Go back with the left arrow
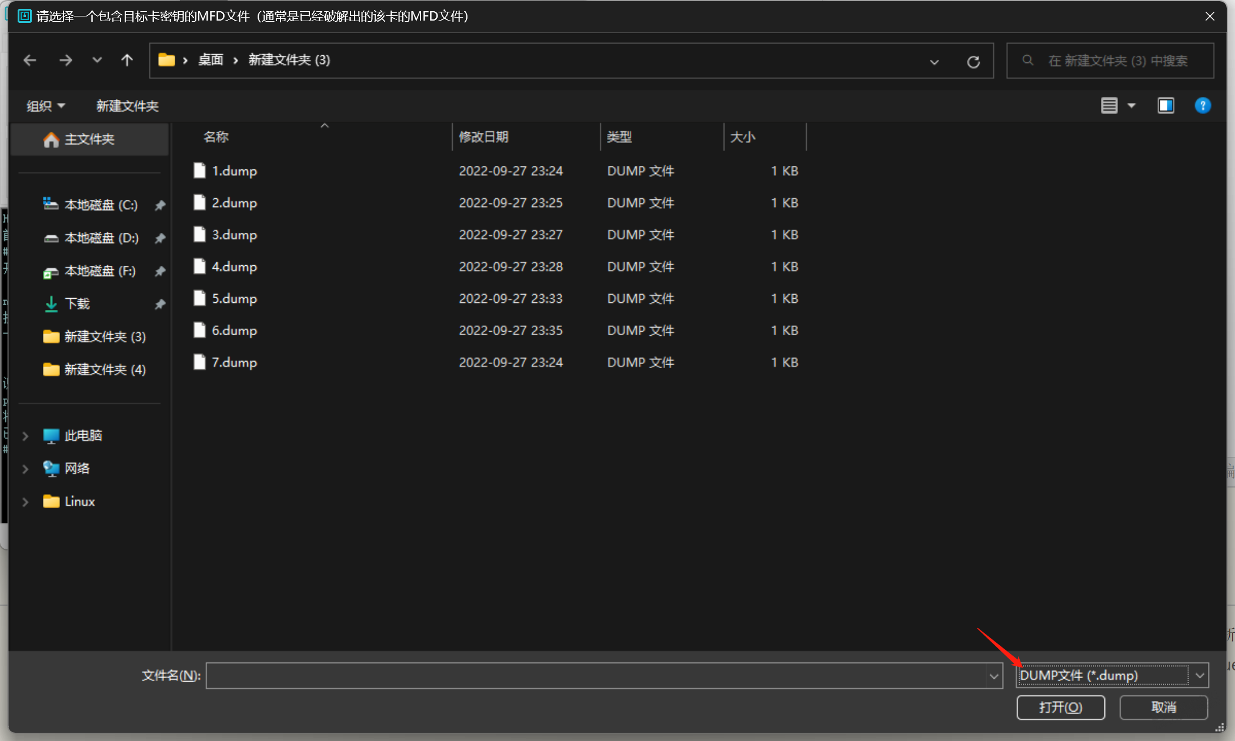1235x741 pixels. 30,60
